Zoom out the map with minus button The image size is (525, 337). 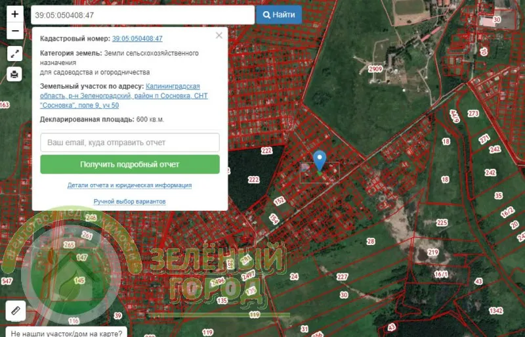click(x=15, y=31)
